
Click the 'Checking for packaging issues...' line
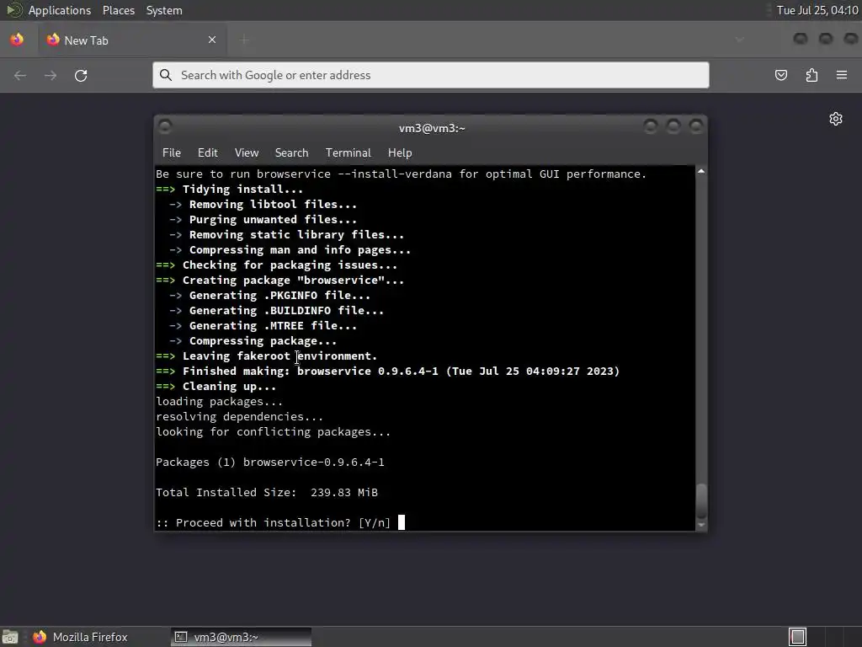(276, 265)
